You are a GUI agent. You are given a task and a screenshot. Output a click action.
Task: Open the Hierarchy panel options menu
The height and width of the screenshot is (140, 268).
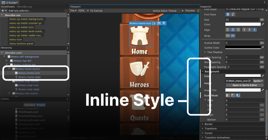tap(67, 48)
